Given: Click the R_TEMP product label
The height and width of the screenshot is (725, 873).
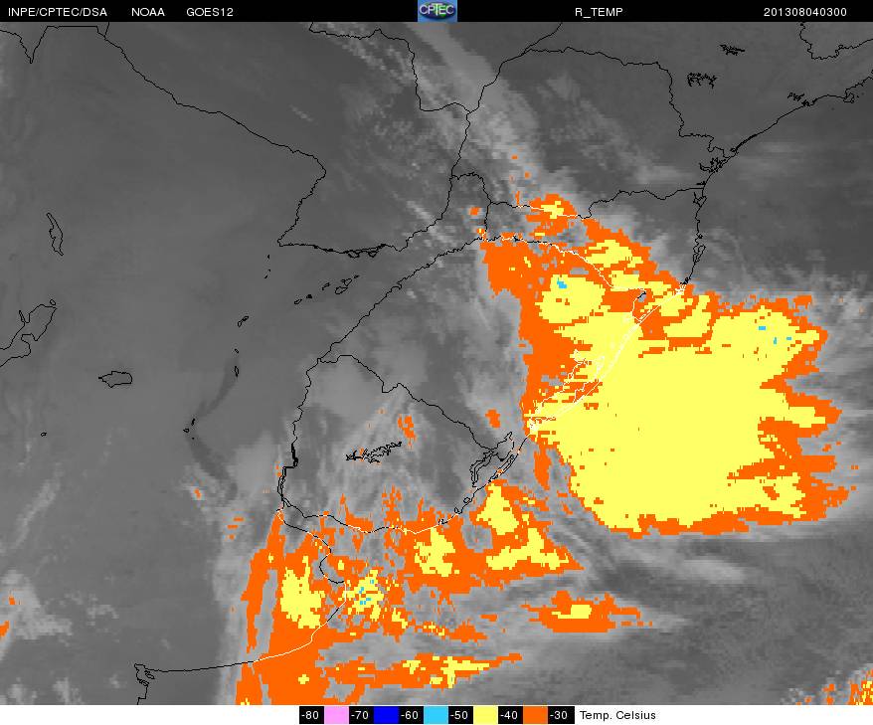Looking at the screenshot, I should point(599,12).
